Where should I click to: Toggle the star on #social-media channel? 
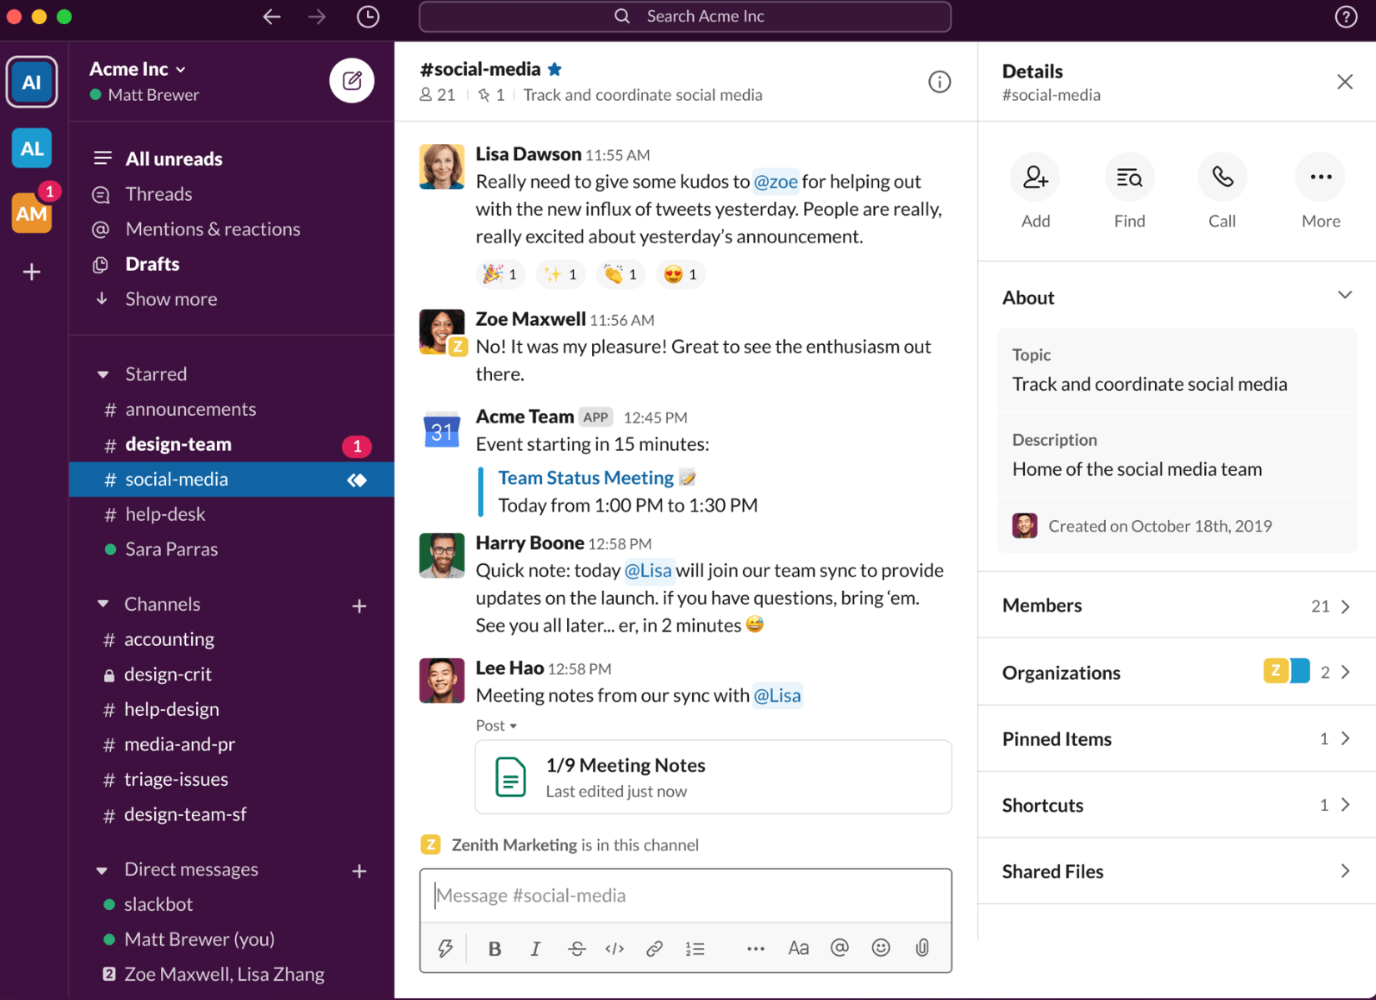[x=555, y=69]
